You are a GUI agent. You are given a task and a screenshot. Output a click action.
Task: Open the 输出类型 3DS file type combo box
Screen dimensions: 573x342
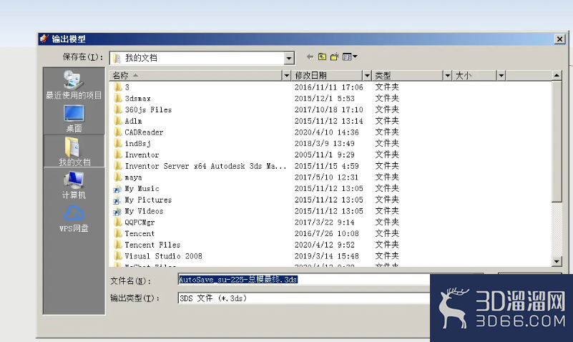[x=304, y=298]
